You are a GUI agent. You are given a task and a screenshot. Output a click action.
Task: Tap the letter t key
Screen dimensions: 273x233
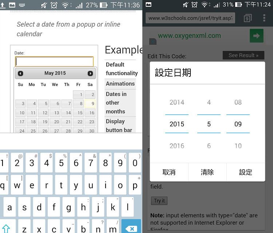[x=61, y=185]
